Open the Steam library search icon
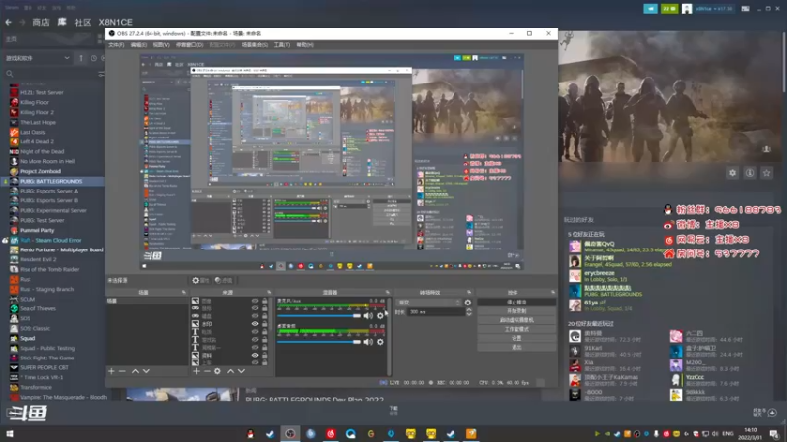The image size is (787, 442). (x=10, y=74)
